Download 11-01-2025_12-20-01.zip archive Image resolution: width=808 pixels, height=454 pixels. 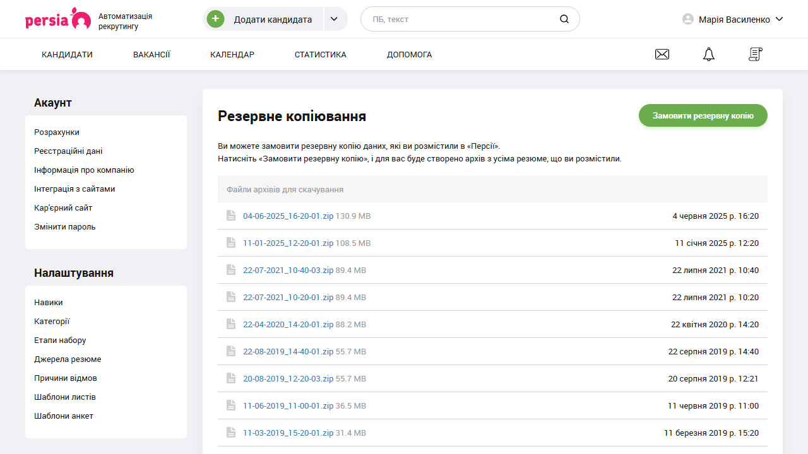[x=288, y=243]
